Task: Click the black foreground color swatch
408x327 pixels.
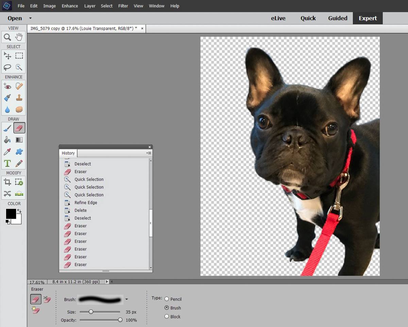Action: click(11, 214)
